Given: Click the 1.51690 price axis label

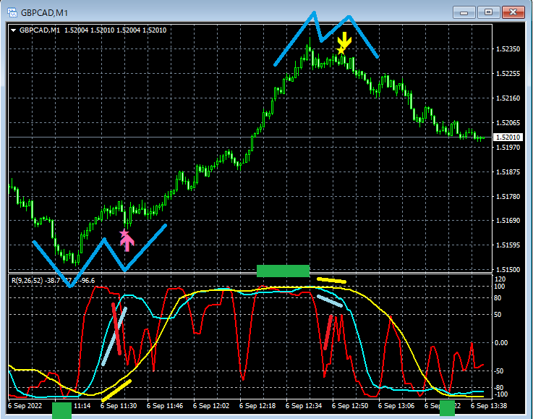Looking at the screenshot, I should coord(508,221).
